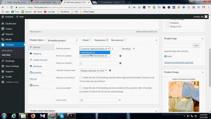211x119 pixels.
Task: Open Chrome menu three dots
Action: pos(209,7)
